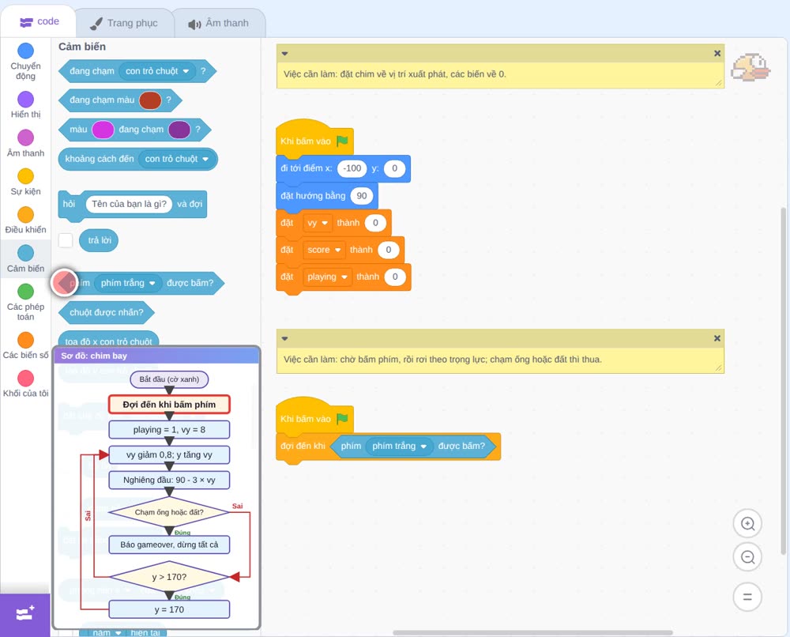Collapse the second comment about trọng lực
Image resolution: width=790 pixels, height=637 pixels.
click(284, 339)
